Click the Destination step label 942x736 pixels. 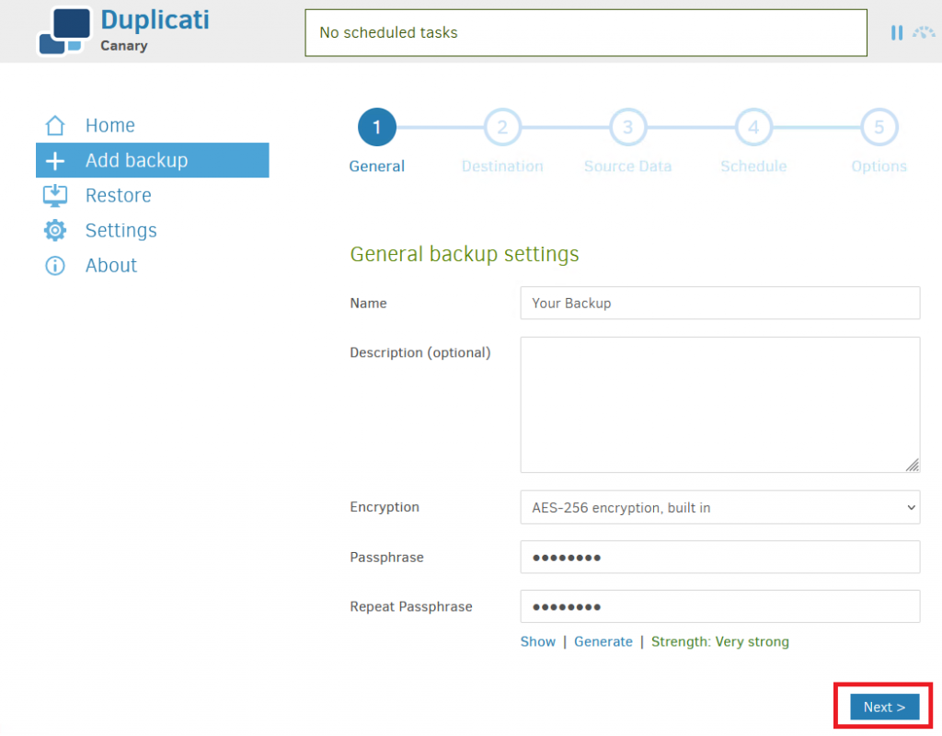coord(502,167)
